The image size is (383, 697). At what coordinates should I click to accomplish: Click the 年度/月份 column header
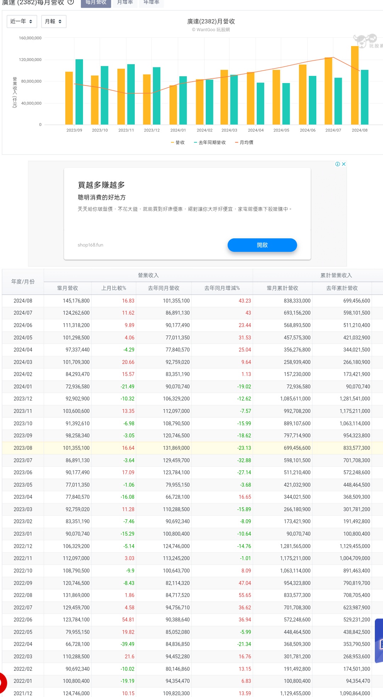23,282
